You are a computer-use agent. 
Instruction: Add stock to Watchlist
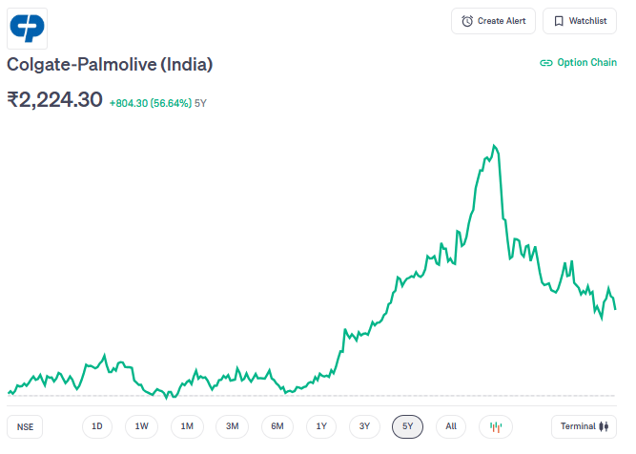click(x=580, y=21)
